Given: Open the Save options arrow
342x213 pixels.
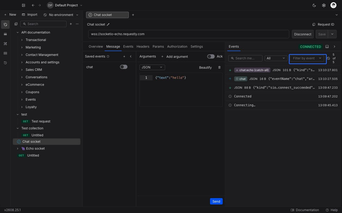Looking at the screenshot, I should [x=332, y=34].
